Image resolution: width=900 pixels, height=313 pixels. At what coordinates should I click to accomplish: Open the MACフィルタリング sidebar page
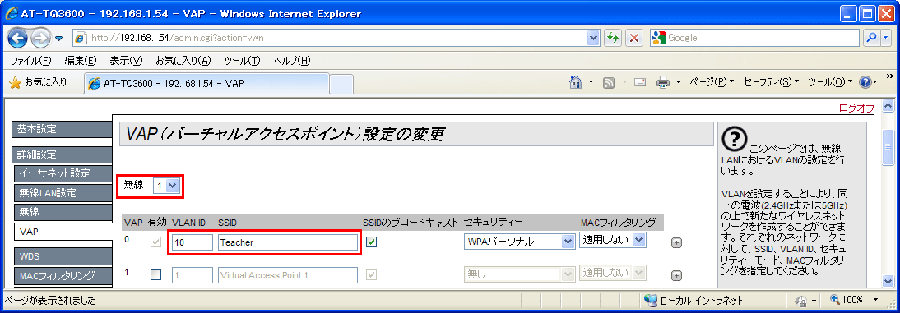tap(63, 276)
